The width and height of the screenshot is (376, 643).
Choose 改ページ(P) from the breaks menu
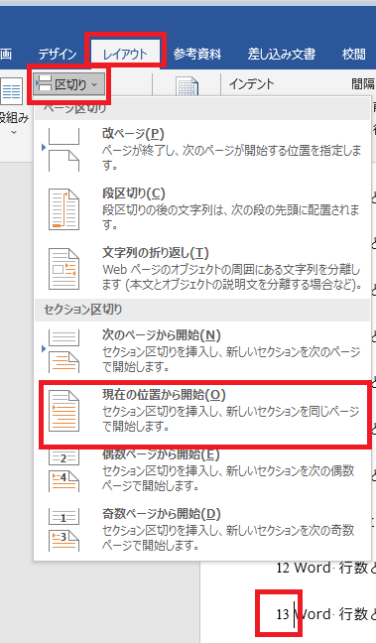(x=202, y=150)
